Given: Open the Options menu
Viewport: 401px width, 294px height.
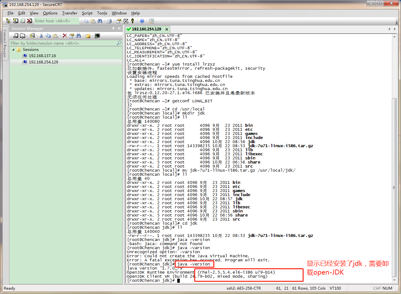Looking at the screenshot, I should click(x=50, y=13).
